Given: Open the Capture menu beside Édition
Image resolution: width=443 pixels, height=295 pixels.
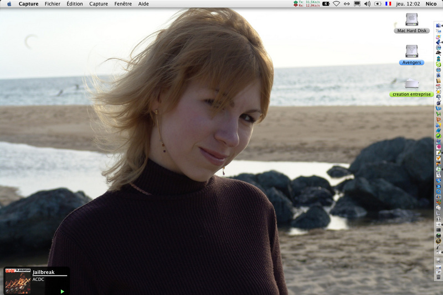Looking at the screenshot, I should click(x=99, y=4).
